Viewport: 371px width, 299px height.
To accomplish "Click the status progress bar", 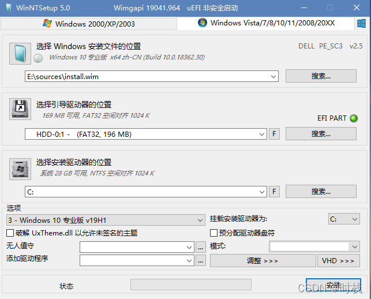I will [x=191, y=285].
